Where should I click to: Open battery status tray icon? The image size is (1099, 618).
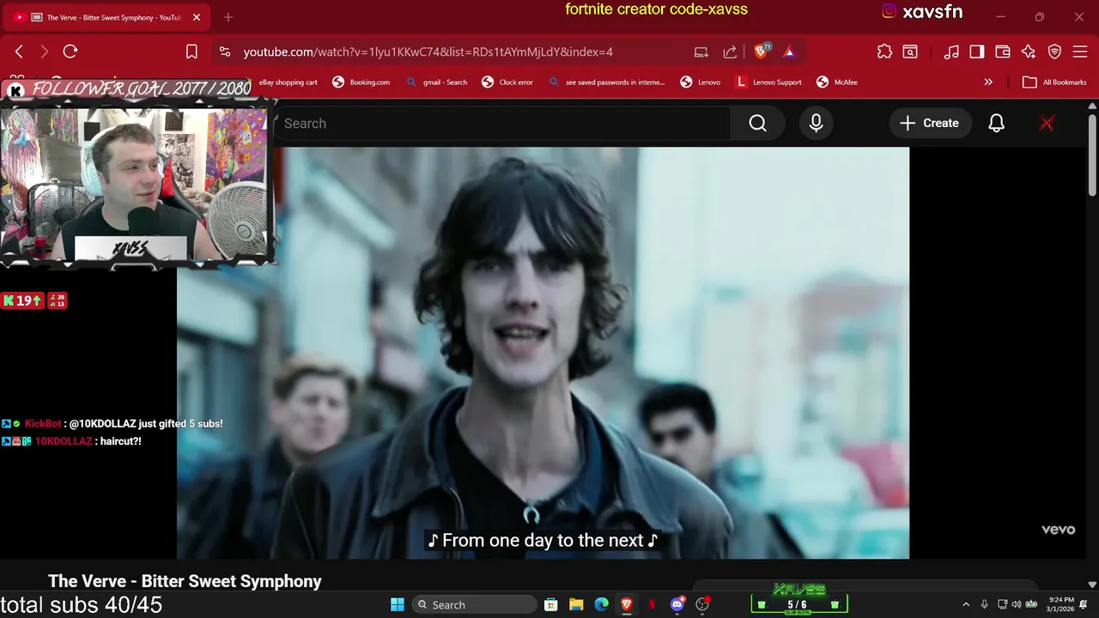coord(1031,605)
